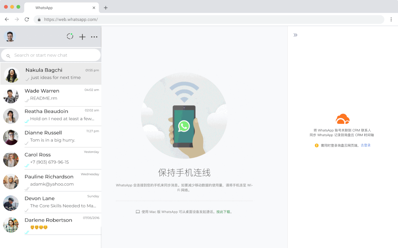This screenshot has height=248, width=398.
Task: Click message preview 'just ideas for next time'
Action: (56, 78)
